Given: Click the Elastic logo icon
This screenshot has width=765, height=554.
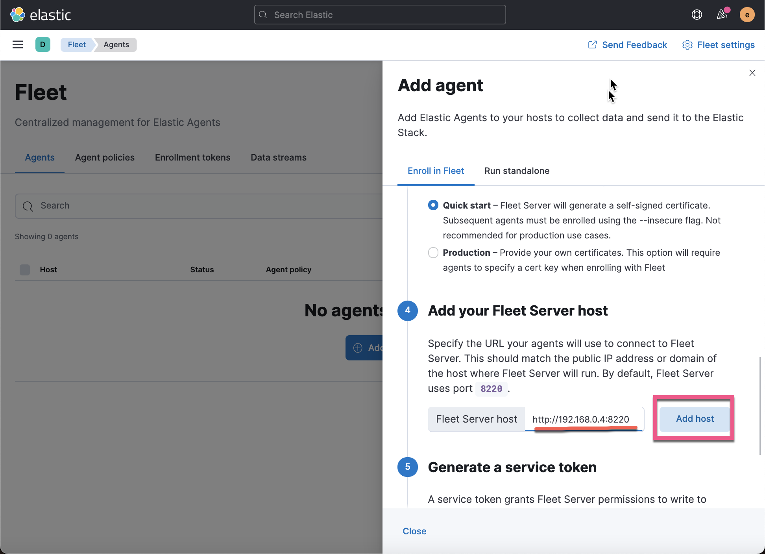Looking at the screenshot, I should [18, 14].
